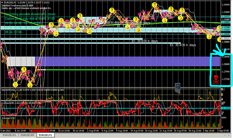This screenshot has width=233, height=138.
Task: Switch to the EURUSD,M1 chart tab
Action: coord(9,135)
